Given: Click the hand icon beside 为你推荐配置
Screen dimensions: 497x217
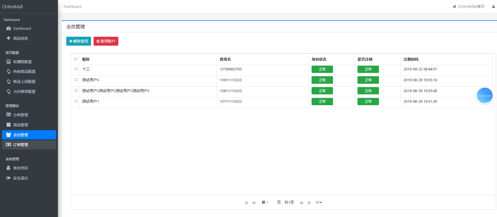Looking at the screenshot, I should (x=9, y=91).
